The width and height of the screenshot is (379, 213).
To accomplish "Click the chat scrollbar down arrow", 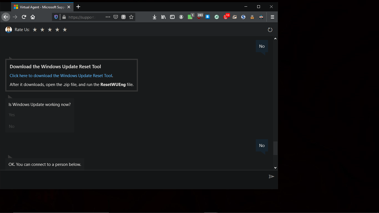I will 275,168.
